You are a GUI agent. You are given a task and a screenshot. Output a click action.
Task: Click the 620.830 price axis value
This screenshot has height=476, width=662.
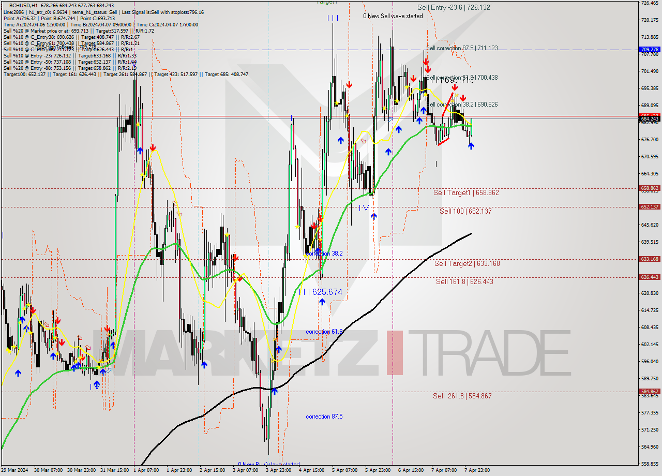tap(650, 293)
